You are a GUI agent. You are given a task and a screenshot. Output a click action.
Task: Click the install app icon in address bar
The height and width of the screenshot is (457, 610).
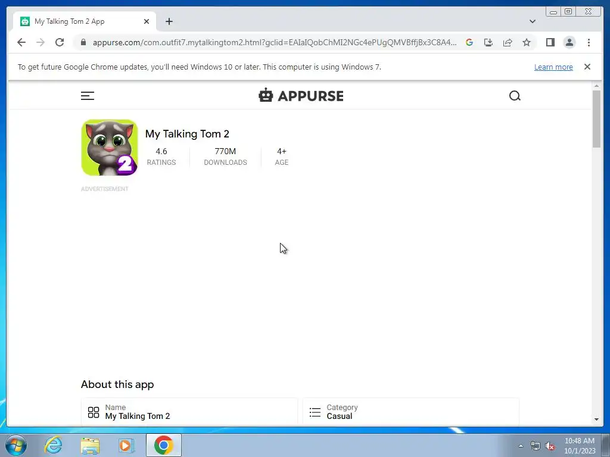pos(488,42)
